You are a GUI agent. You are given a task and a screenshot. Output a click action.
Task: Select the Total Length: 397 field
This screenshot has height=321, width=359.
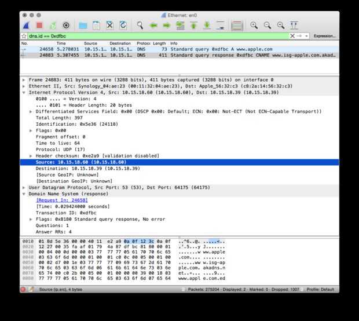coord(59,118)
